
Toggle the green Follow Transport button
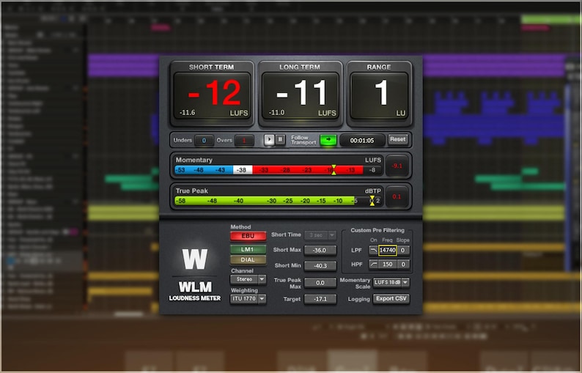[x=328, y=140]
